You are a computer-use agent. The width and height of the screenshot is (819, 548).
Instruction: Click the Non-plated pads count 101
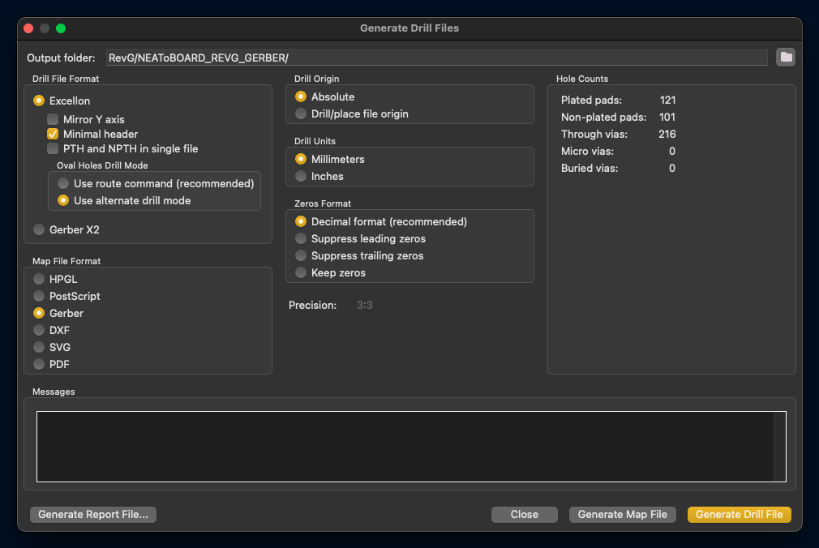(x=667, y=117)
